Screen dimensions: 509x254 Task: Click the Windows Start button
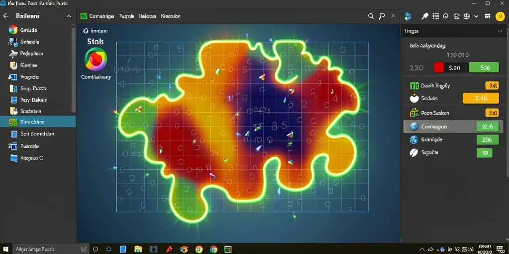(x=6, y=249)
